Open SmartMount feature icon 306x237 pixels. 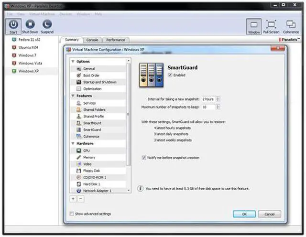click(79, 123)
